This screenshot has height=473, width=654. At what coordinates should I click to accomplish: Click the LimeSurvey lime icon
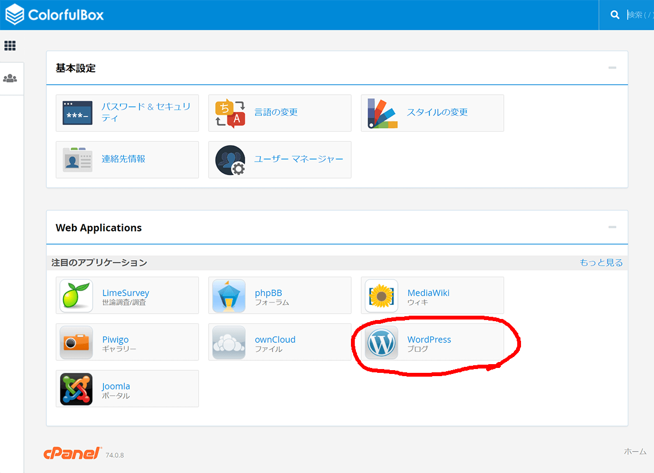tap(76, 295)
